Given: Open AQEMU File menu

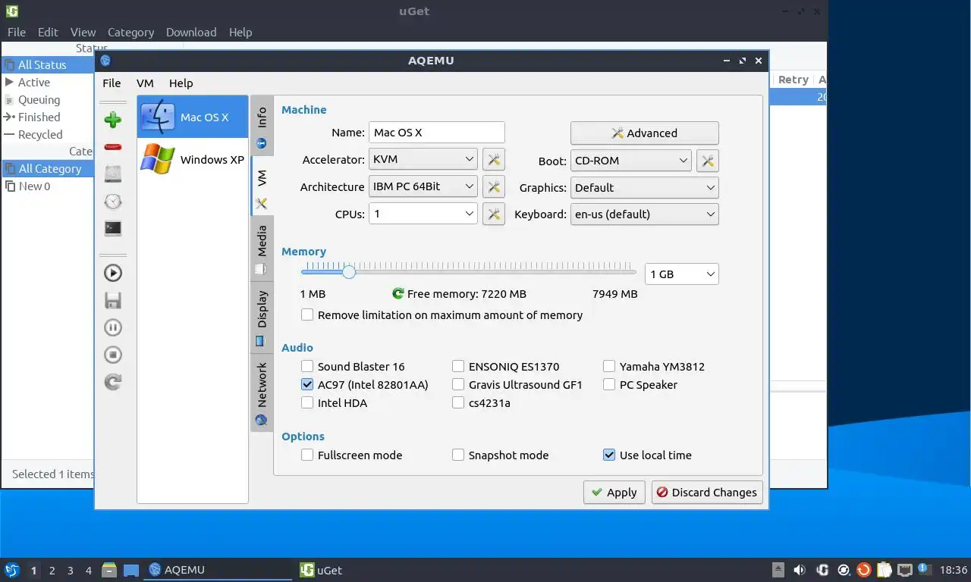Looking at the screenshot, I should [x=112, y=83].
